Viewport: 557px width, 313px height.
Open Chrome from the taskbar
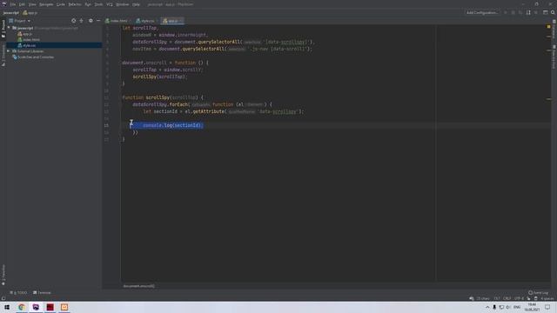pyautogui.click(x=22, y=307)
